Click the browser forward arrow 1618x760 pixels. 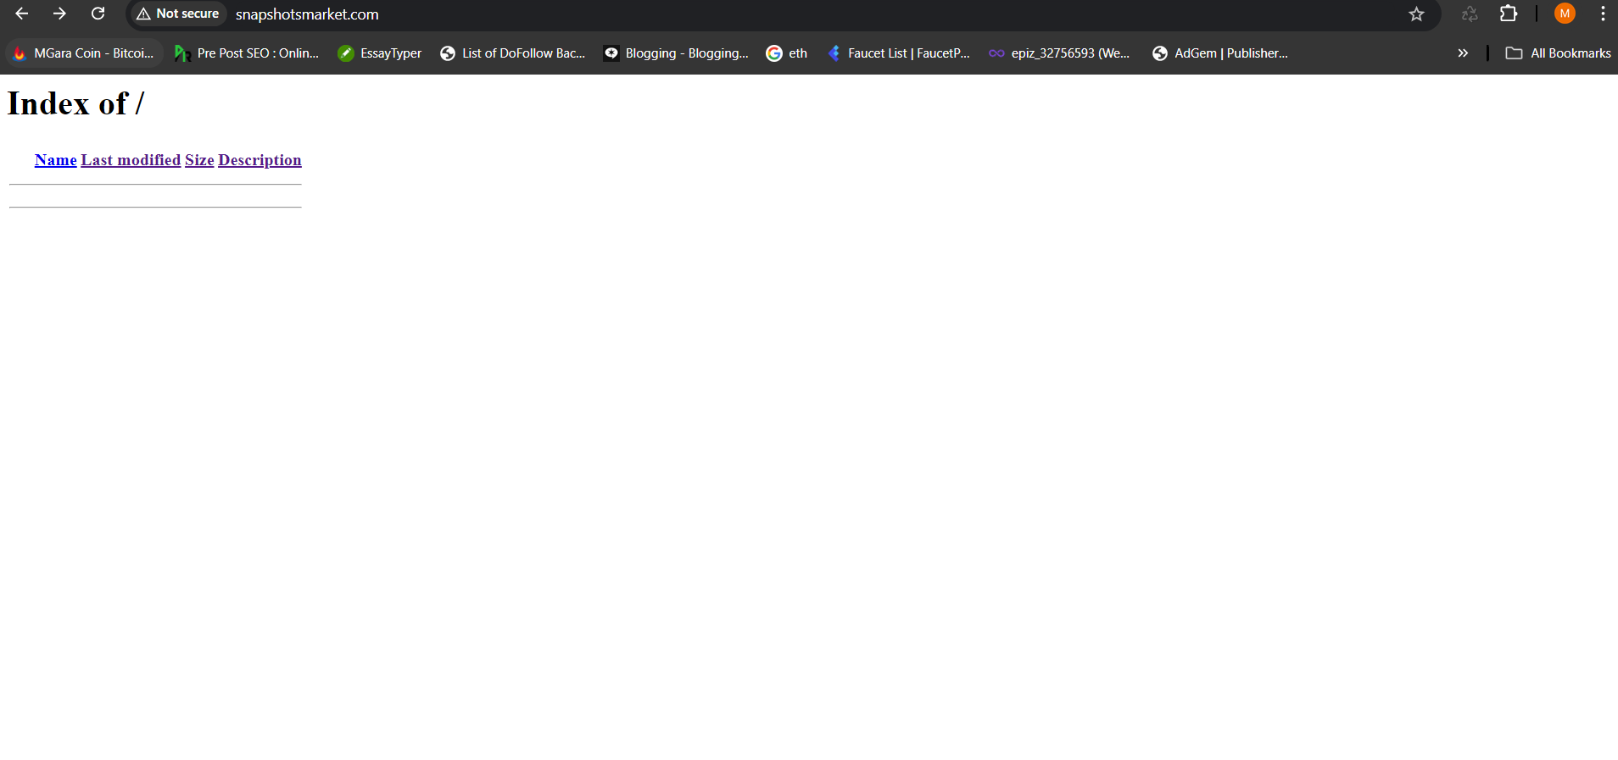[59, 14]
